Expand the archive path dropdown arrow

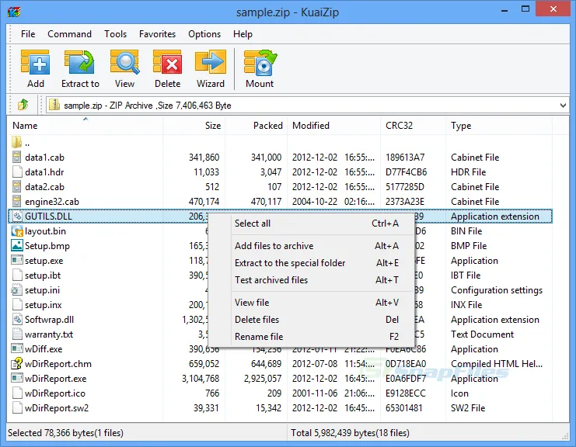[563, 106]
